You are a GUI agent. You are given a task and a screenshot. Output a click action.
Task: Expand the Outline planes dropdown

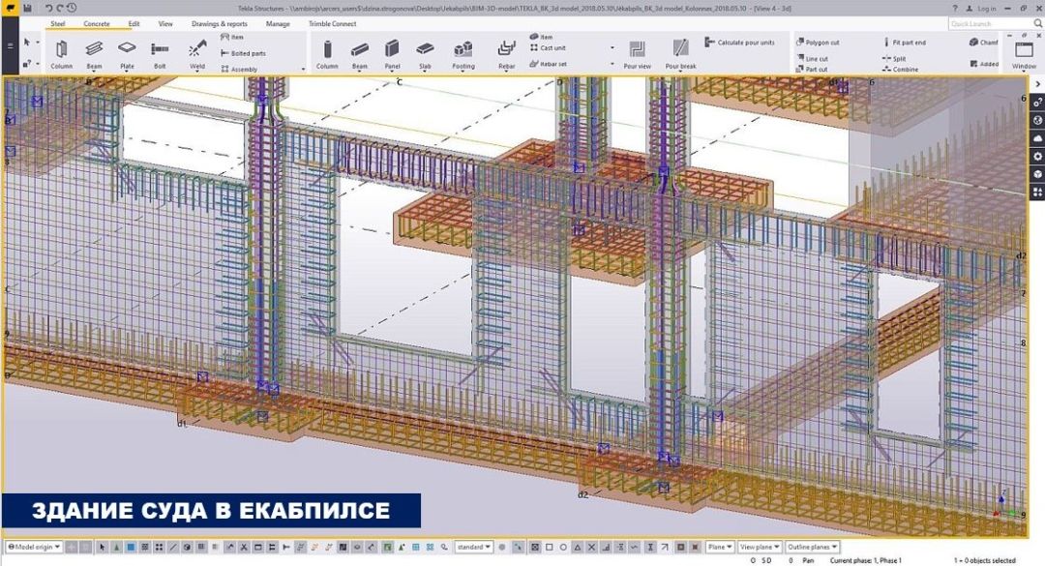pos(811,547)
